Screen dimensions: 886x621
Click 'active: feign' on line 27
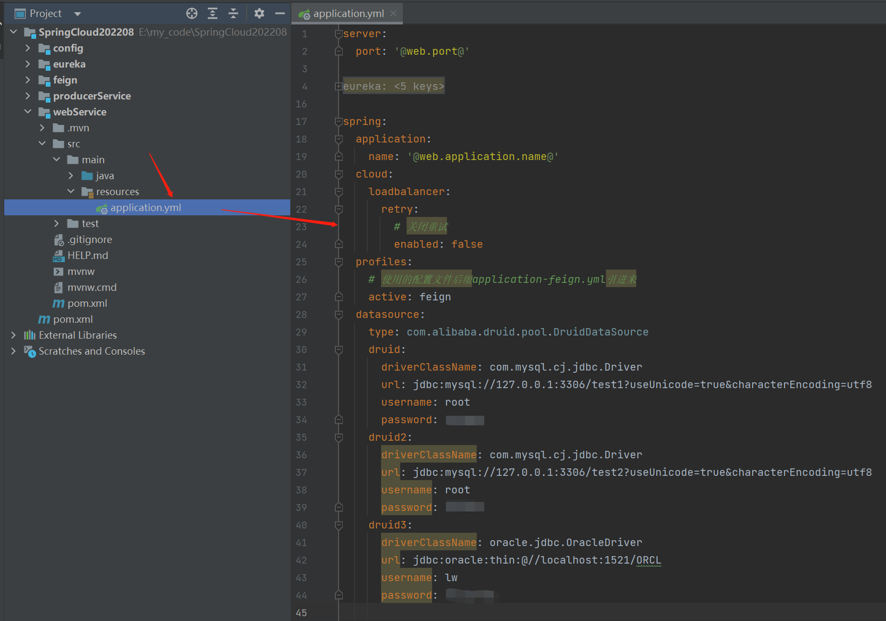[x=410, y=297]
